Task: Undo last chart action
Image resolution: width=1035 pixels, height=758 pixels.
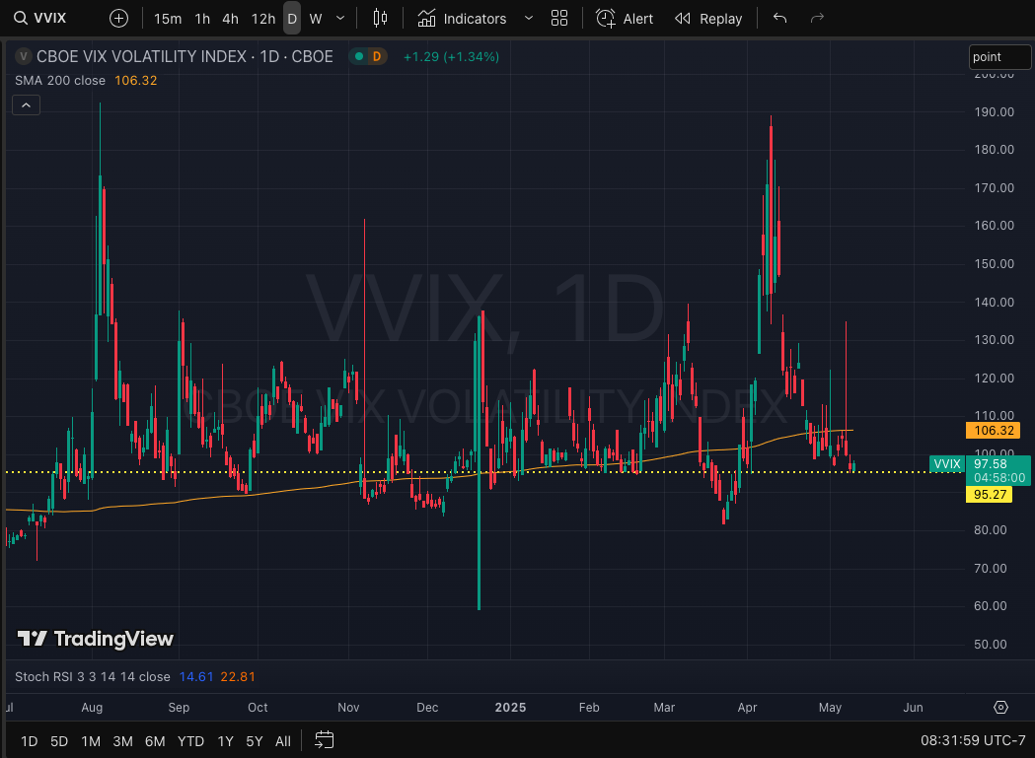Action: 780,19
